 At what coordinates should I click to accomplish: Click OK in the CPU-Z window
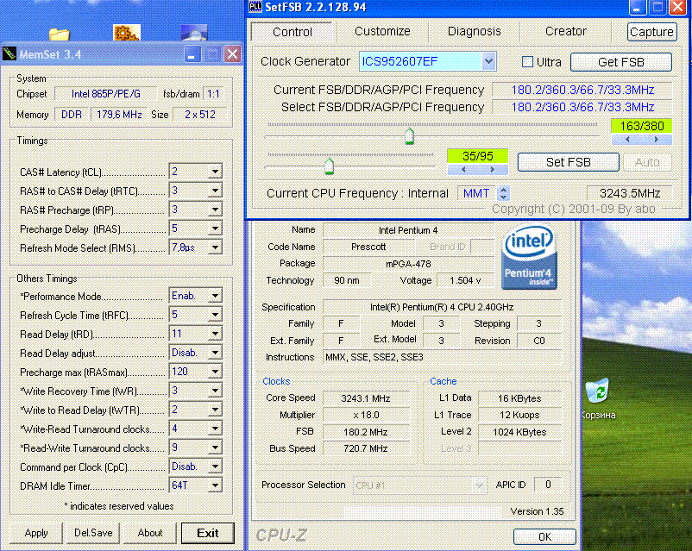(544, 536)
